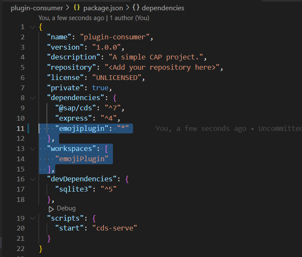
Task: Click the modified-line gutter marker at line 11
Action: 28,128
